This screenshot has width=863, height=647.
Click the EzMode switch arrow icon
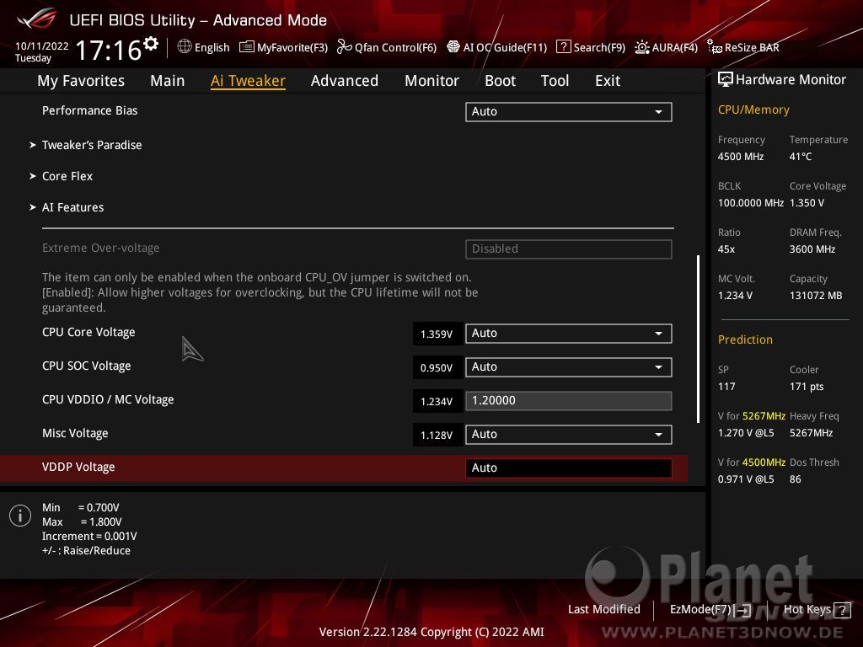743,610
